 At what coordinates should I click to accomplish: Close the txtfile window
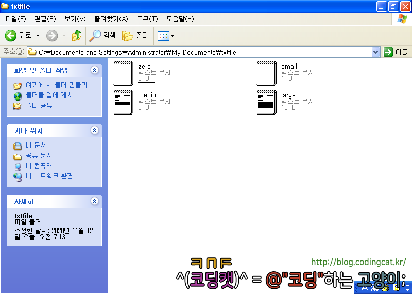[405, 6]
